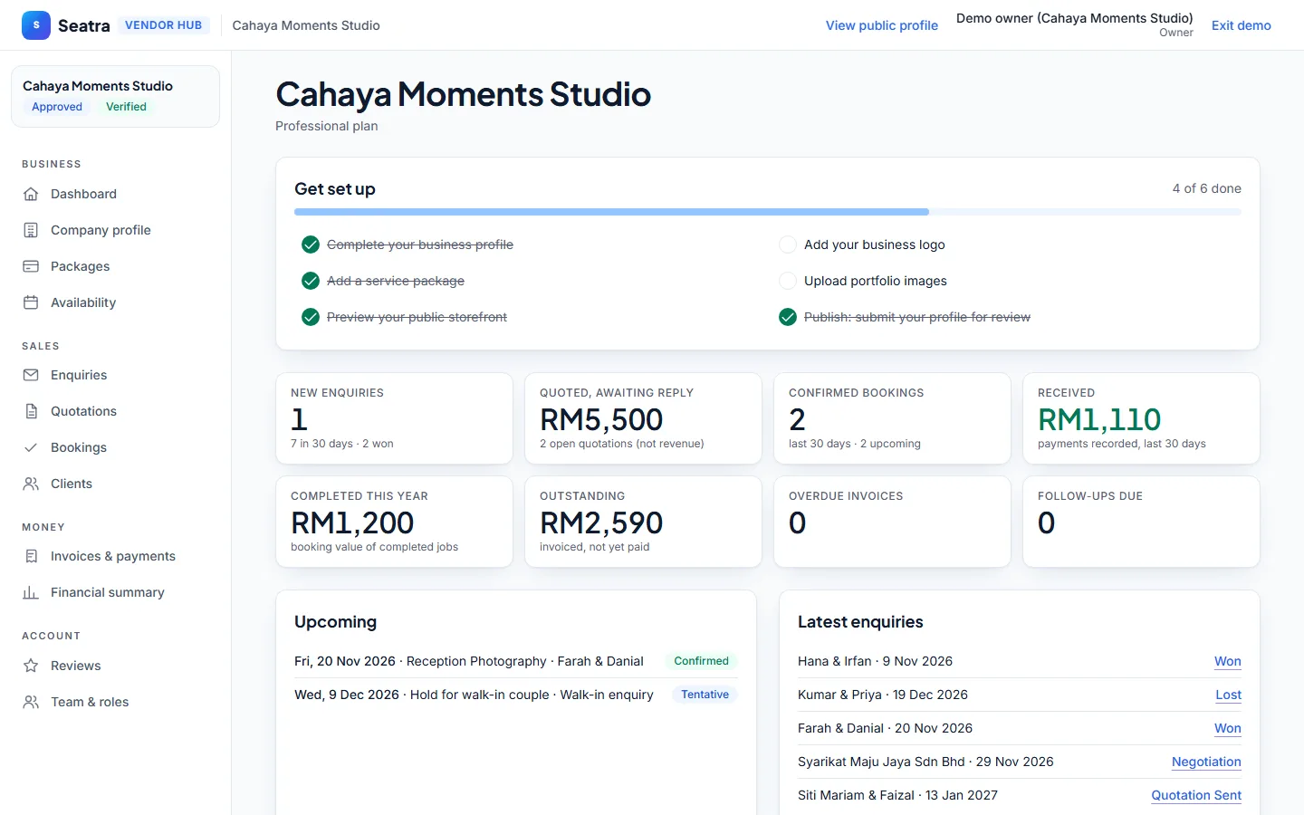Tick the Upload portfolio images circle

click(788, 281)
